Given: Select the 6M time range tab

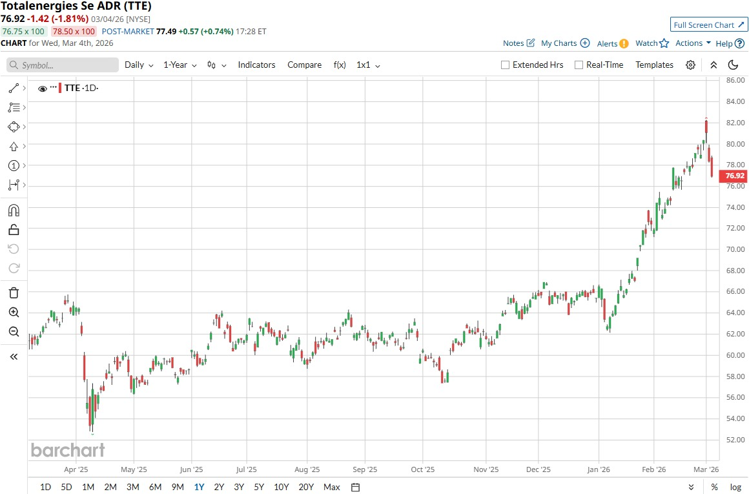Looking at the screenshot, I should pyautogui.click(x=155, y=487).
